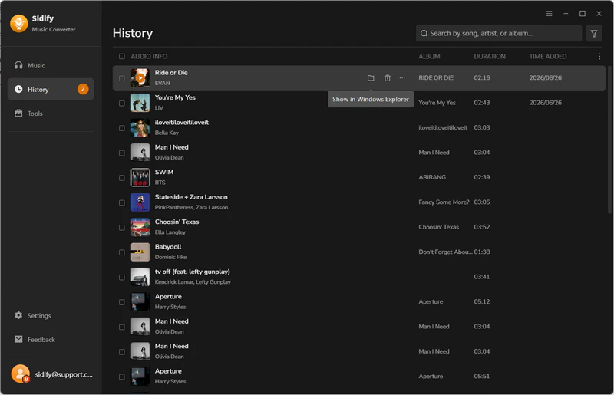Viewport: 614px width, 395px height.
Task: Click the album 'ARIRANG'
Action: pyautogui.click(x=432, y=177)
